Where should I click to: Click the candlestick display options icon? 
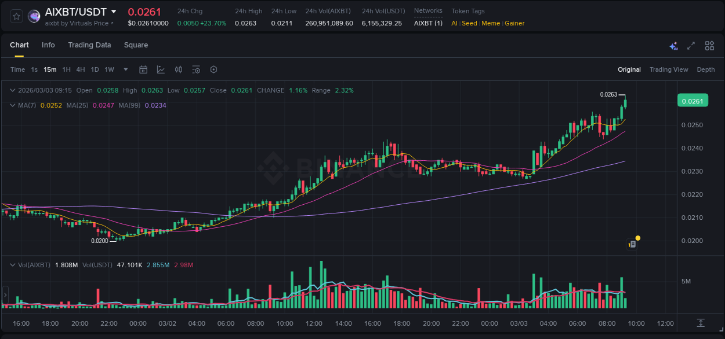(x=178, y=69)
